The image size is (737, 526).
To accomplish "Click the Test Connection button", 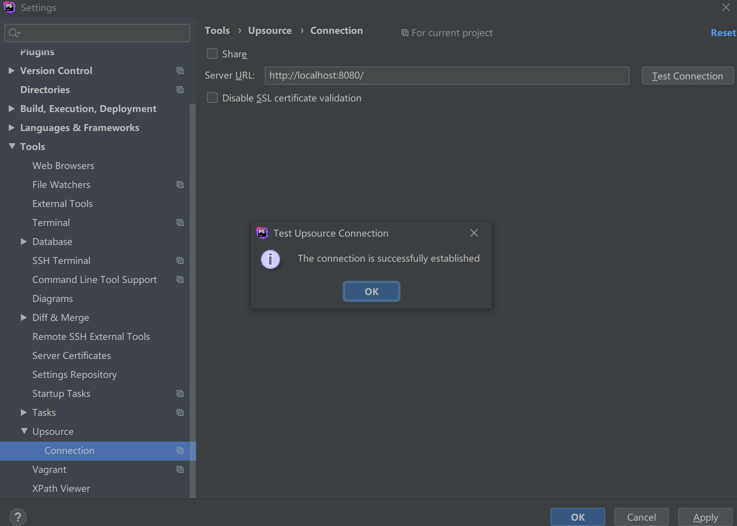I will click(x=688, y=76).
